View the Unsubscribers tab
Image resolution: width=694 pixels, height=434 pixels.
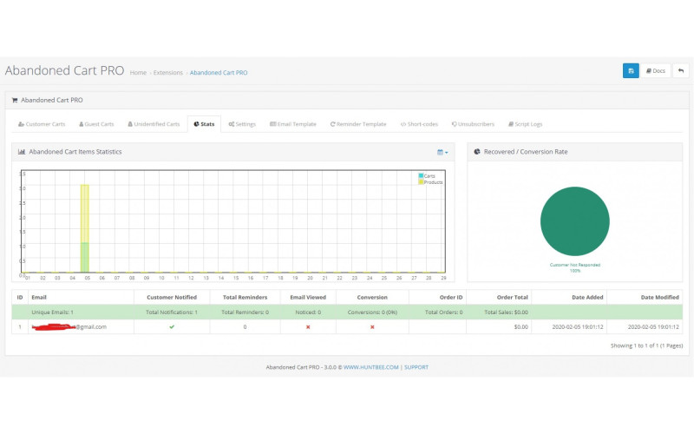pyautogui.click(x=473, y=124)
